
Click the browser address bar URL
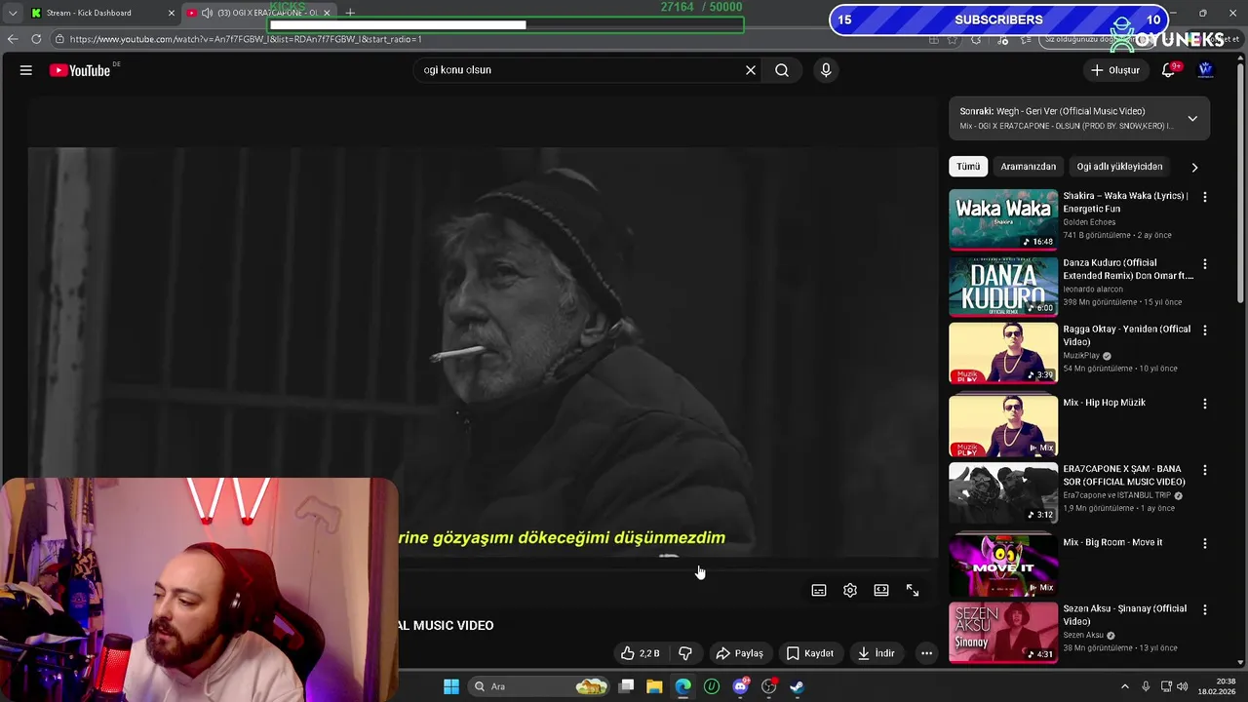(246, 39)
